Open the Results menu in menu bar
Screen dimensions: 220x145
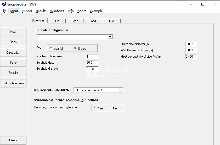click(x=41, y=11)
